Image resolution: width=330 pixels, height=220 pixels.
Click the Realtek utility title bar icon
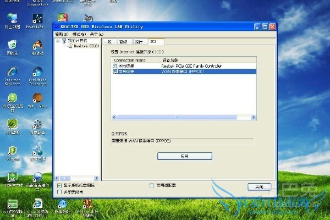[57, 26]
